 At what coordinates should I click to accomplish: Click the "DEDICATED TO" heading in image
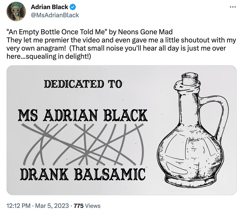pyautogui.click(x=83, y=84)
